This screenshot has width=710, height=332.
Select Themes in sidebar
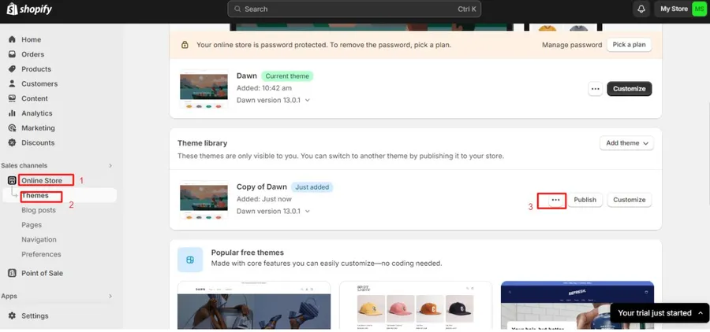click(x=35, y=196)
